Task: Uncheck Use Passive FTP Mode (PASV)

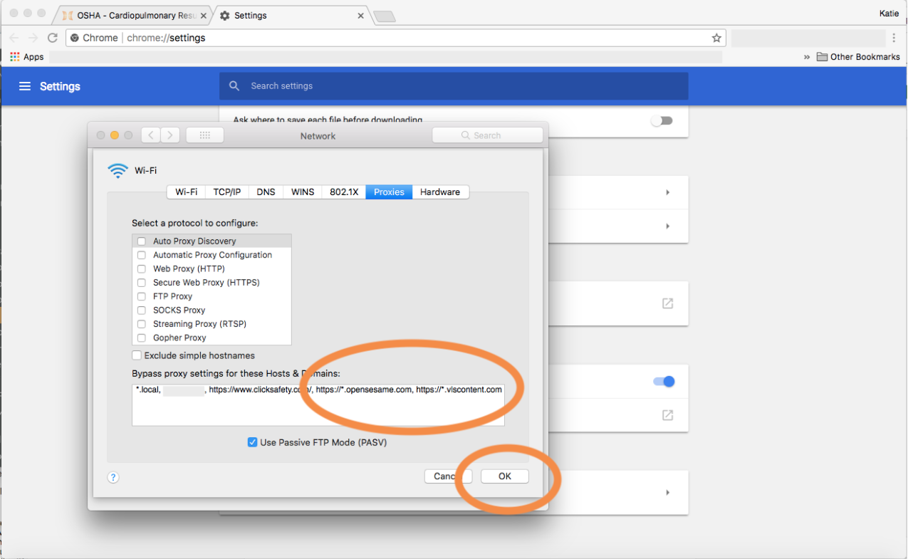Action: [x=252, y=442]
